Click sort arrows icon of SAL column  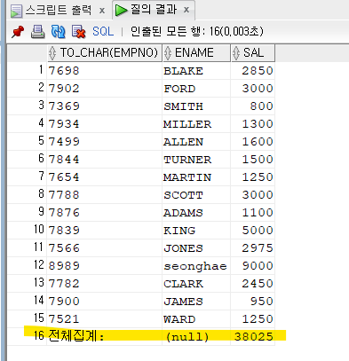tap(236, 53)
